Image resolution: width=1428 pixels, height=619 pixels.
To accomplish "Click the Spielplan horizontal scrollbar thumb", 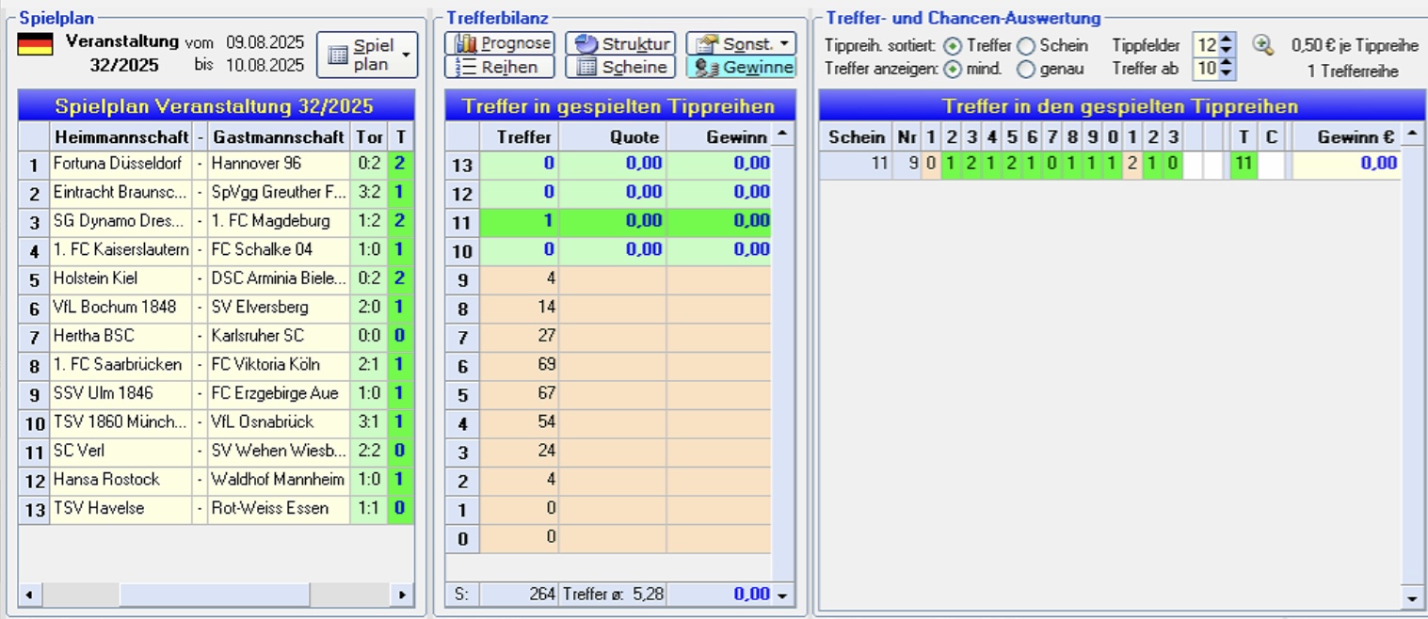I will click(x=214, y=595).
